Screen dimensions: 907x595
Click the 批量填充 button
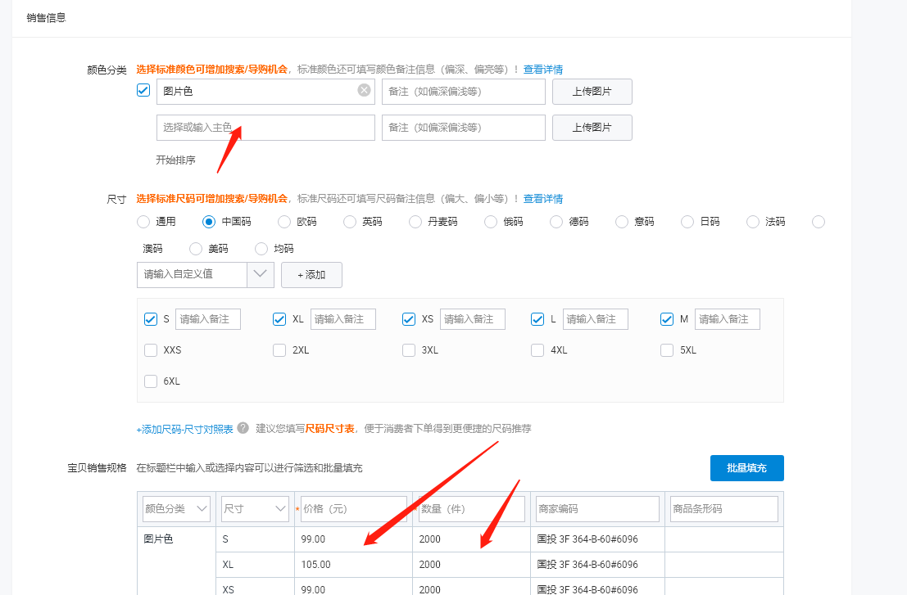746,468
